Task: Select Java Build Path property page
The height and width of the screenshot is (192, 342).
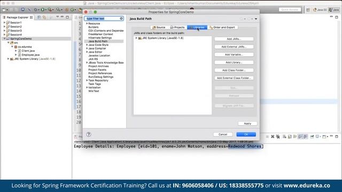Action: click(98, 41)
